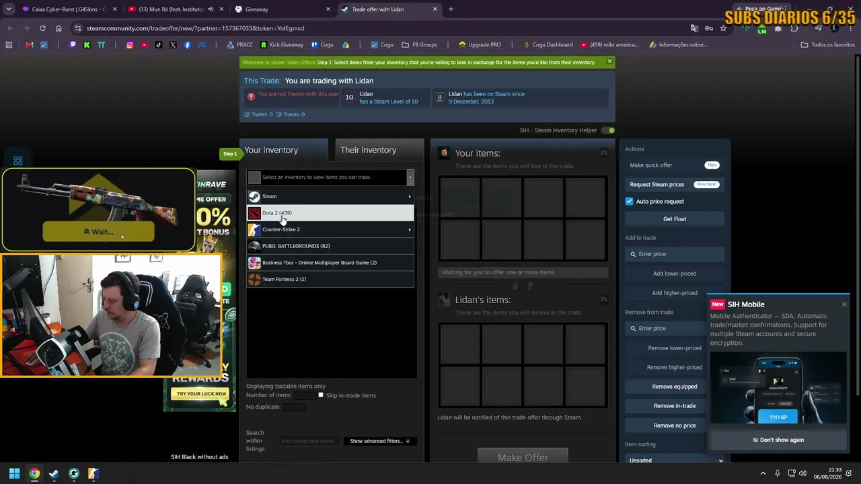Image resolution: width=861 pixels, height=484 pixels.
Task: Bookmark this page with the star icon
Action: [723, 28]
